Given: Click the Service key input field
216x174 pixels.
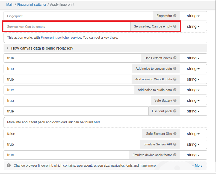Looking at the screenshot, I should [x=67, y=27].
